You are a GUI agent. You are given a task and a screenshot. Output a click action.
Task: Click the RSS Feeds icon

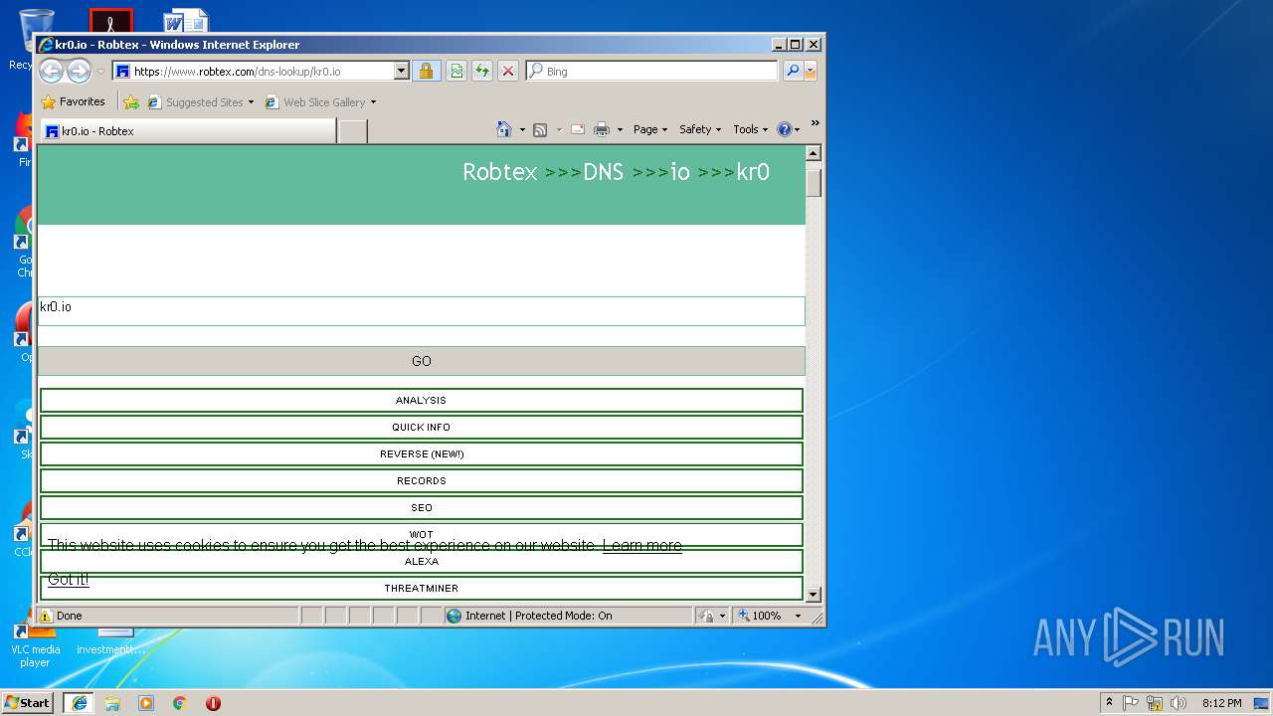(x=540, y=129)
